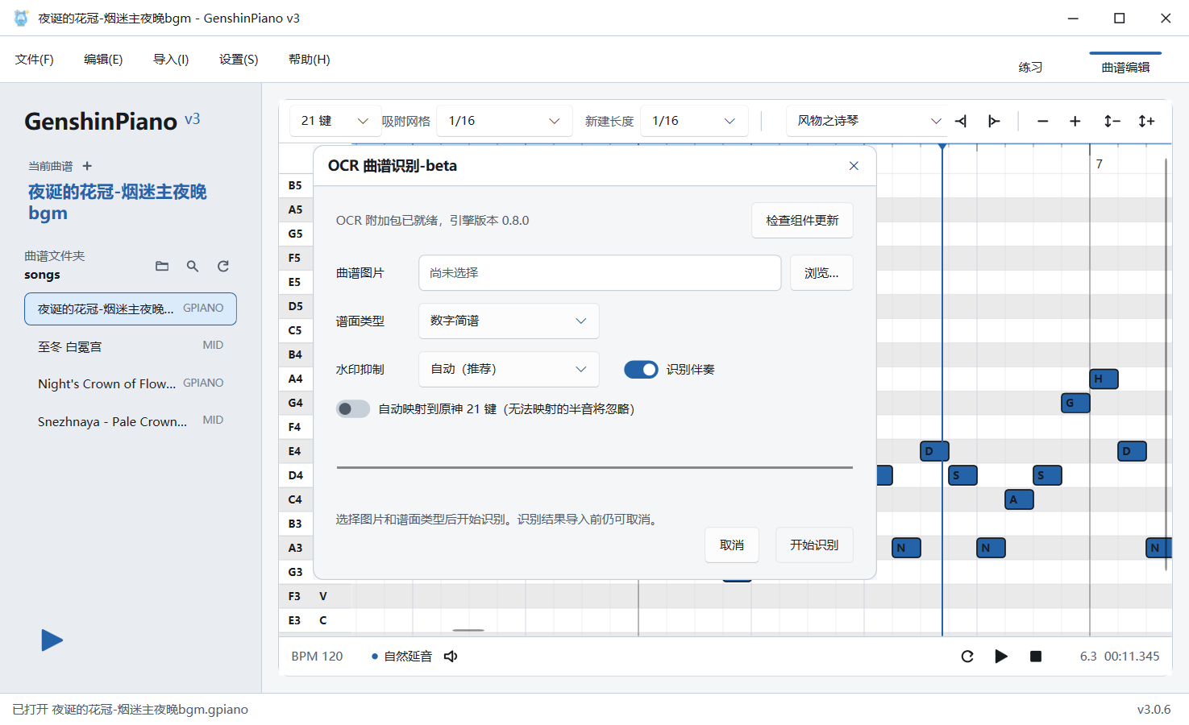Expand the 吸附网格 1/16 dropdown
1189x725 pixels.
point(504,121)
